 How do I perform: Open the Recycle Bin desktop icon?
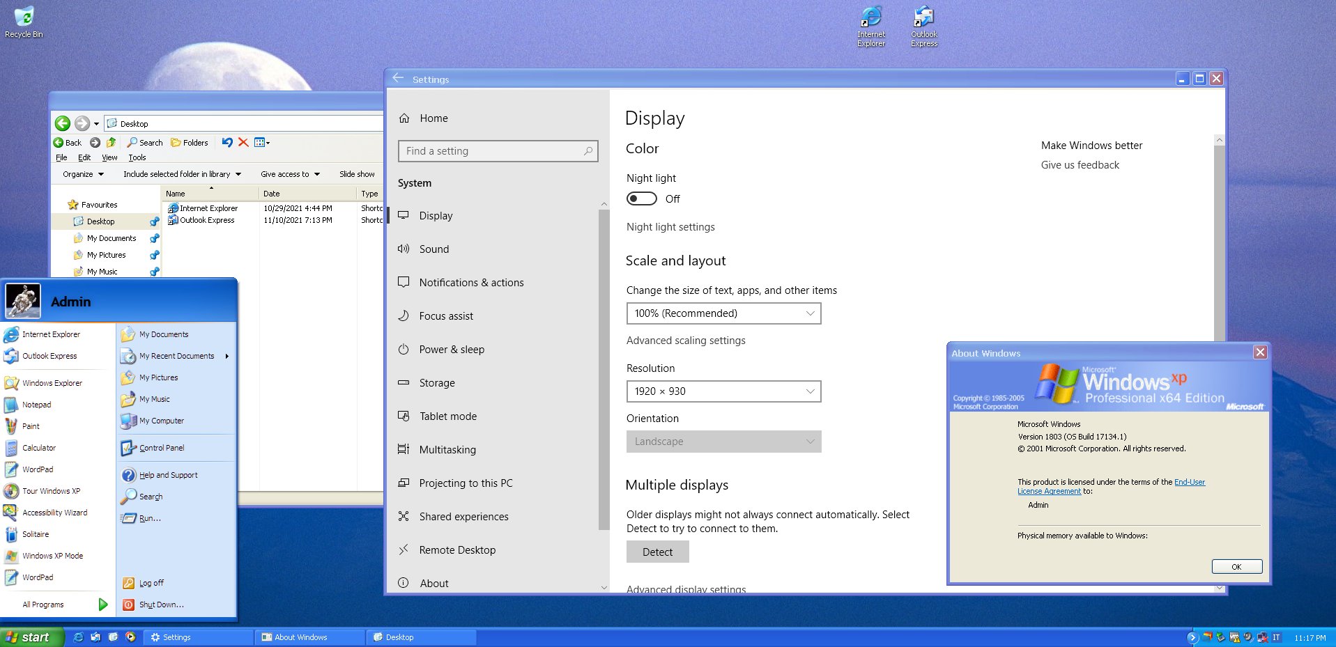[24, 22]
